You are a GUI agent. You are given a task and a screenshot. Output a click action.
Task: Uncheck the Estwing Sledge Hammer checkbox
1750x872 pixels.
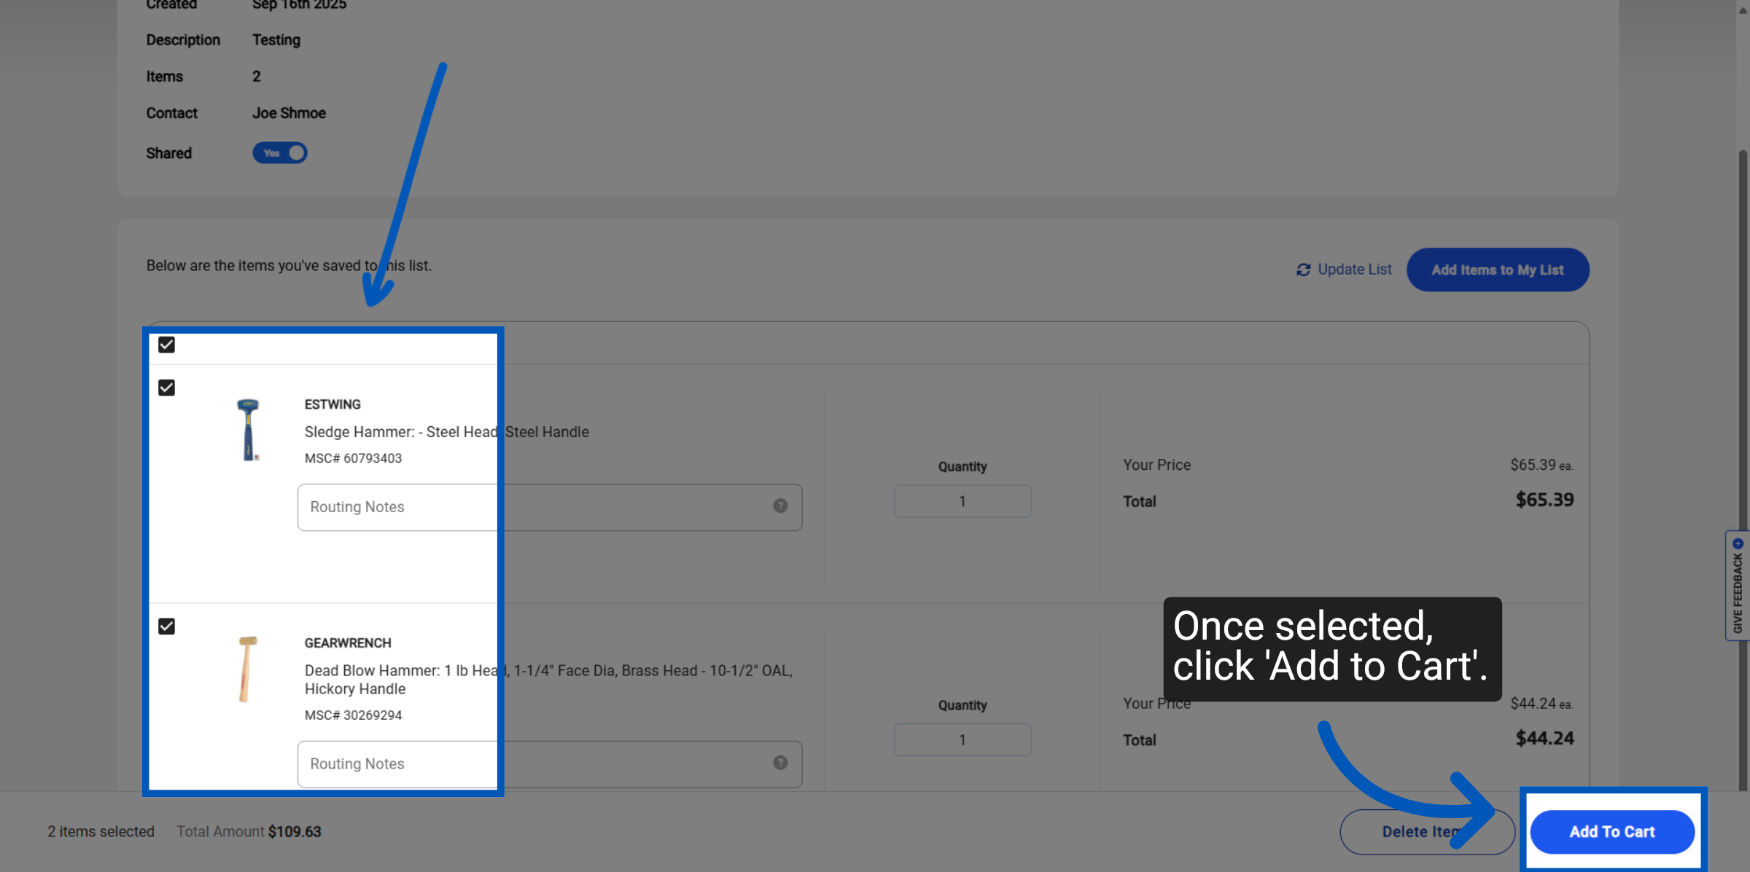point(166,388)
